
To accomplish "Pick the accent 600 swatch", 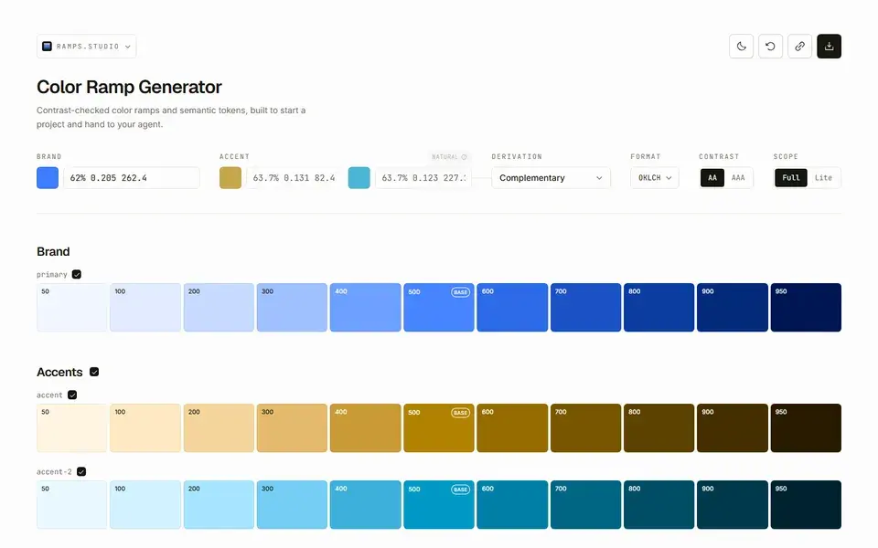I will click(512, 427).
